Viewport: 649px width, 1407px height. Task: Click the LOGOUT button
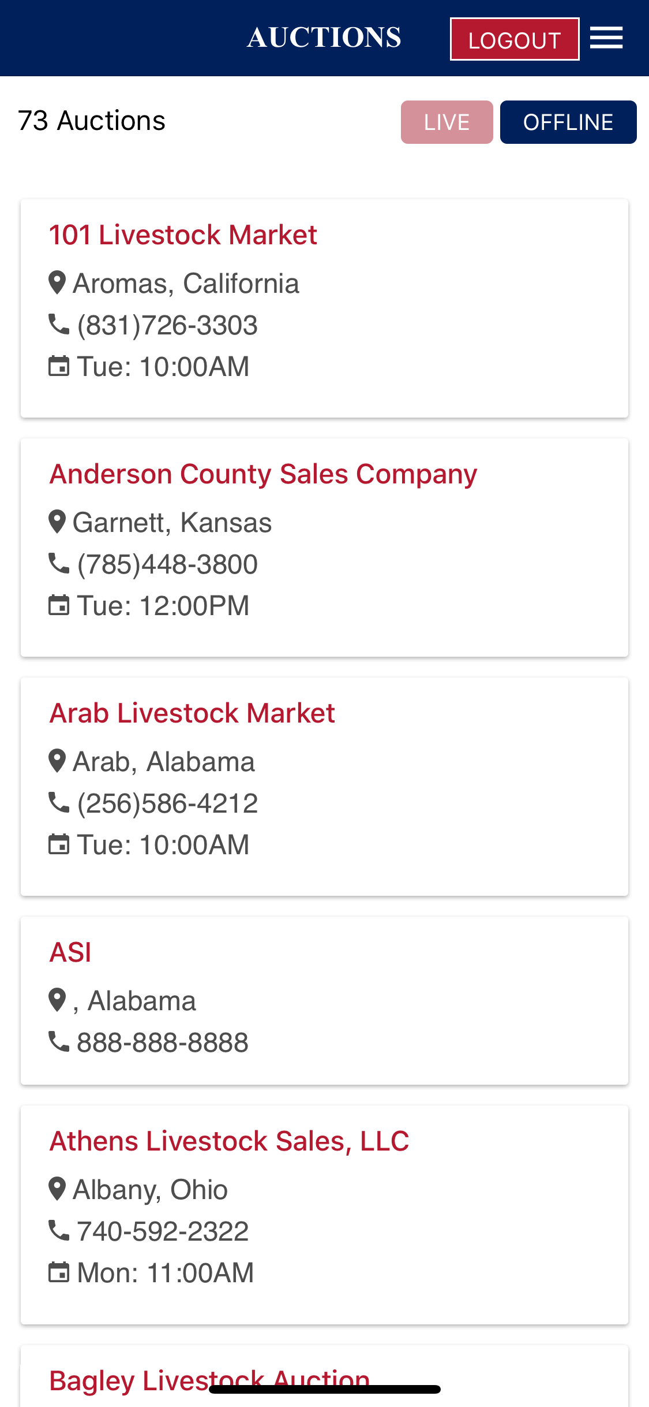515,39
